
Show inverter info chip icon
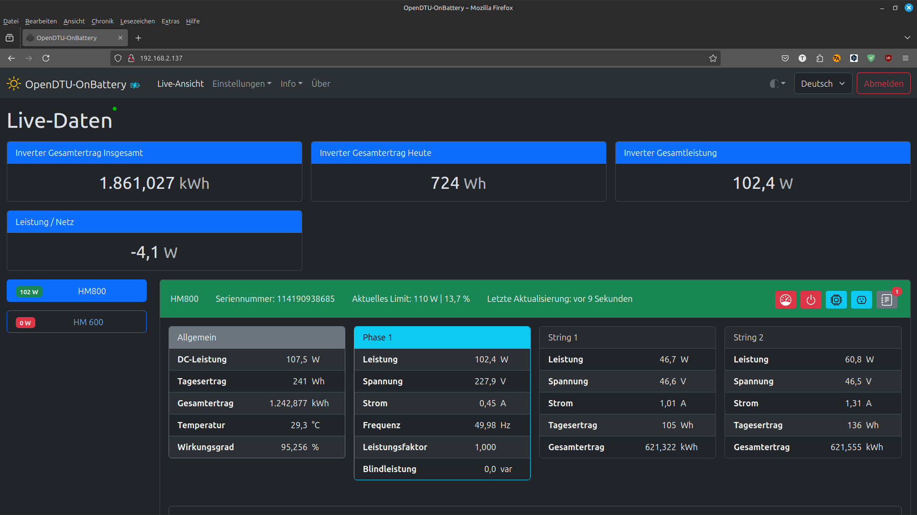(x=836, y=299)
